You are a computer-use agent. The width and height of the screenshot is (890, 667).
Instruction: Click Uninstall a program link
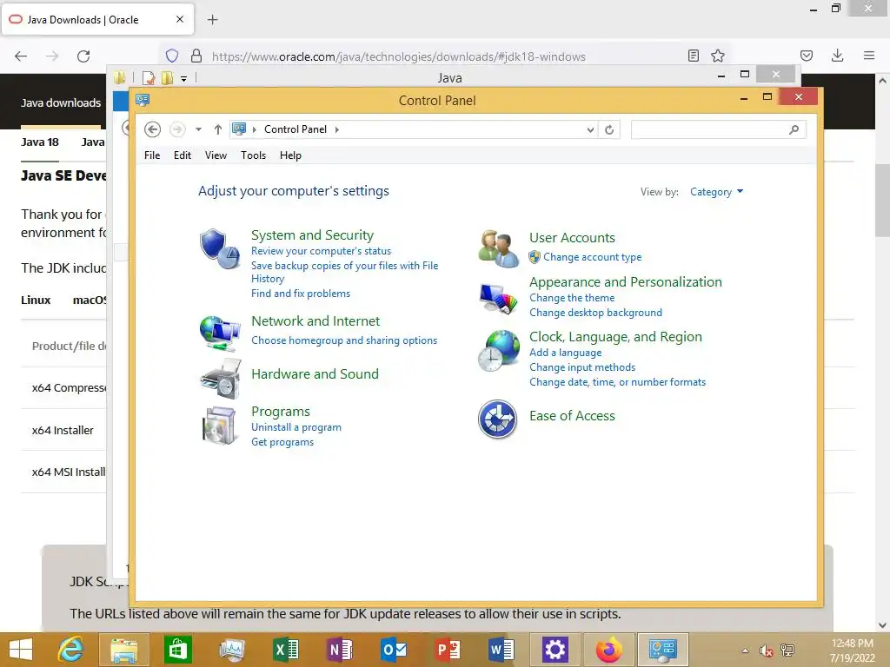(296, 427)
